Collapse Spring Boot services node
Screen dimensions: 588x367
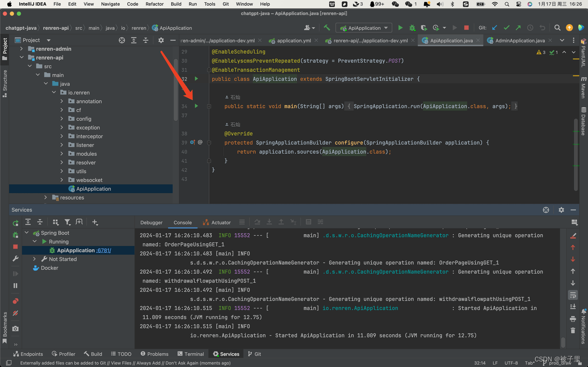tap(27, 233)
